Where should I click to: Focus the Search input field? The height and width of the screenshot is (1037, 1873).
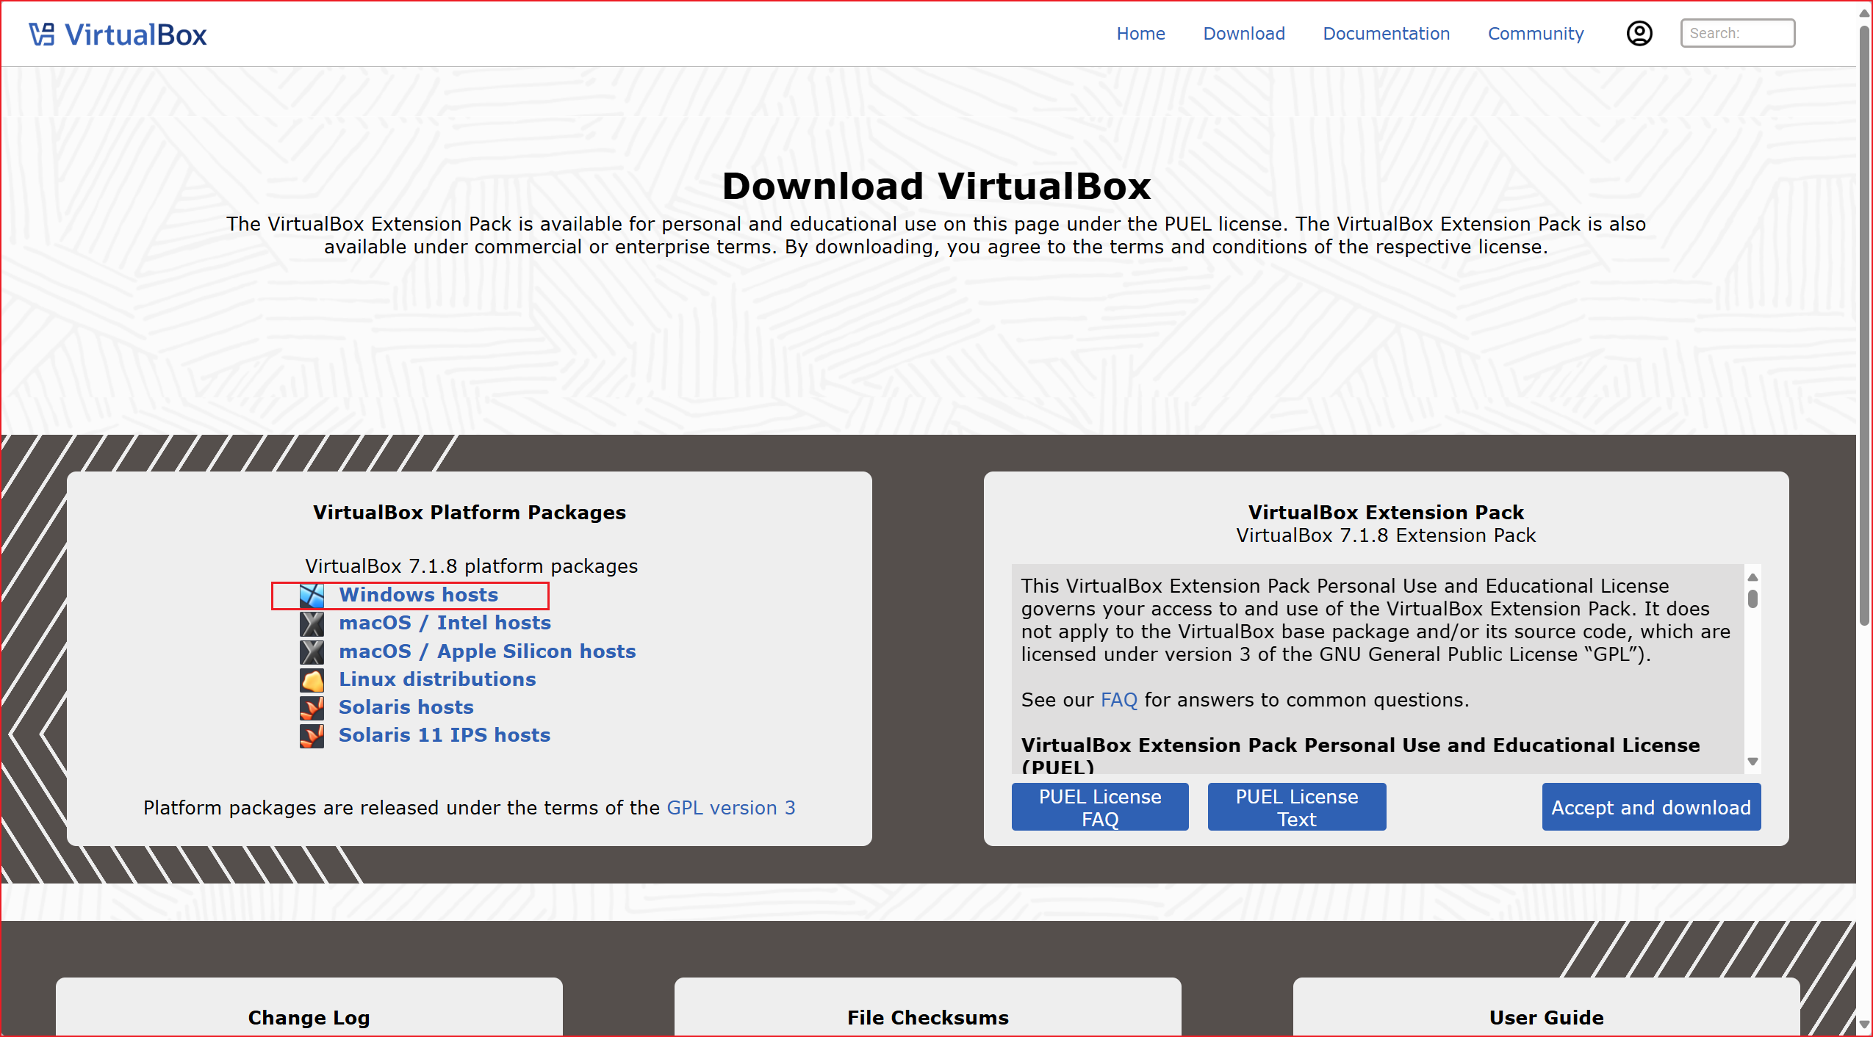pyautogui.click(x=1737, y=33)
